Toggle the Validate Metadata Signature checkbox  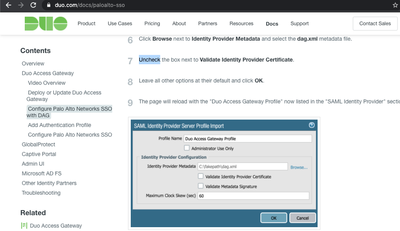tap(201, 186)
